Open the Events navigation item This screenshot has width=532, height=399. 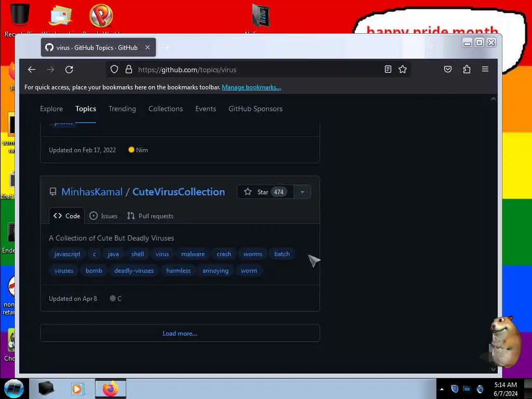coord(206,109)
